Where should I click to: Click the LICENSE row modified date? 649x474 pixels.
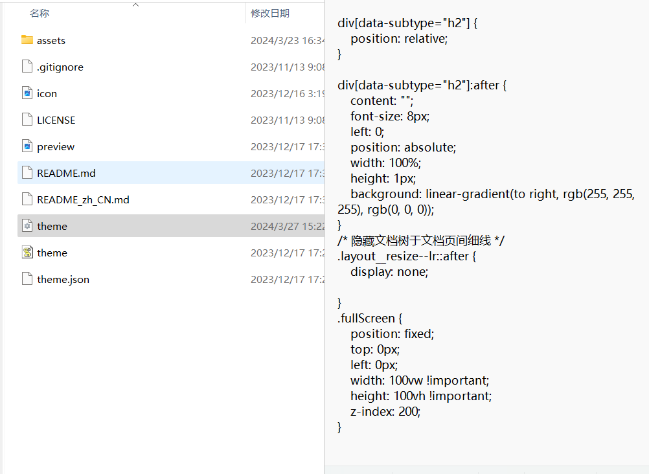[287, 120]
